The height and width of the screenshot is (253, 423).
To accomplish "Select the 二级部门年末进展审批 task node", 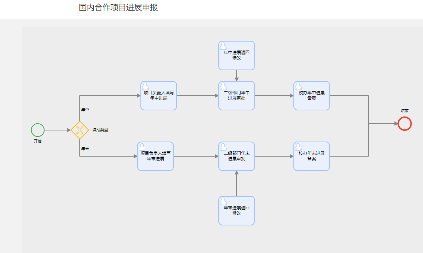I will pos(237,156).
